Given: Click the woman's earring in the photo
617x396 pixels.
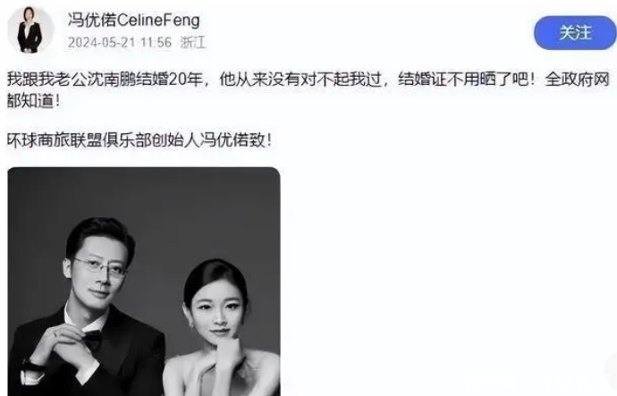Looking at the screenshot, I should pos(193,326).
